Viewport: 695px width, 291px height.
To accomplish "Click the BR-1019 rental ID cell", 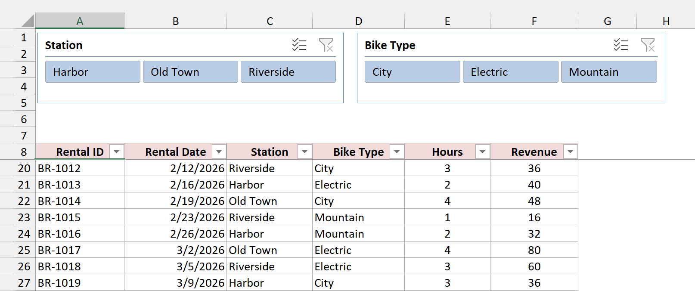I will [80, 283].
